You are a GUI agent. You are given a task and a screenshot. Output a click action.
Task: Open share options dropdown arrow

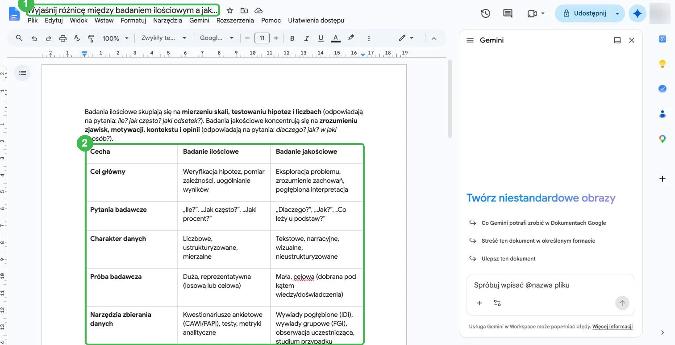[617, 13]
